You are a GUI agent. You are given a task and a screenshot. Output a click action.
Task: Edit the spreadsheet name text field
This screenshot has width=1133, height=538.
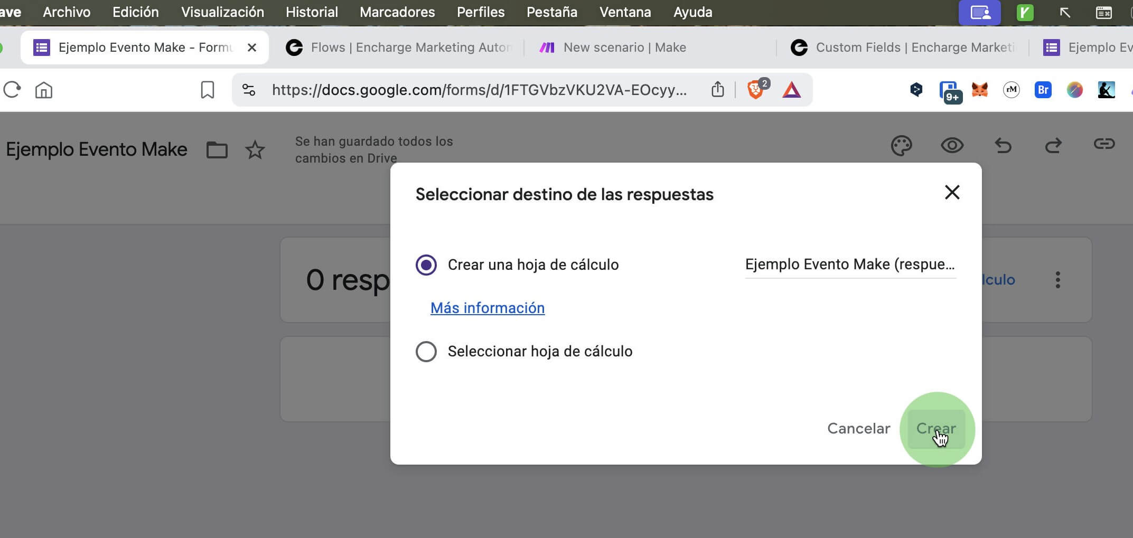(850, 265)
